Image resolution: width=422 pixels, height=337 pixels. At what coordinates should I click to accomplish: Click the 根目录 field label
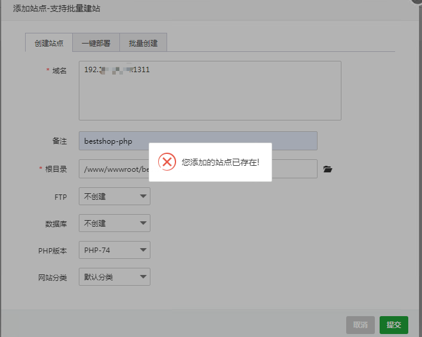pos(56,169)
